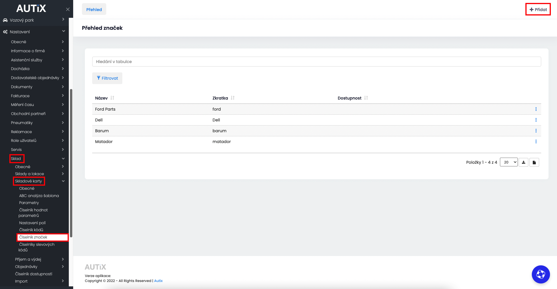
Task: Open Sklady a lokace item
Action: (x=30, y=174)
